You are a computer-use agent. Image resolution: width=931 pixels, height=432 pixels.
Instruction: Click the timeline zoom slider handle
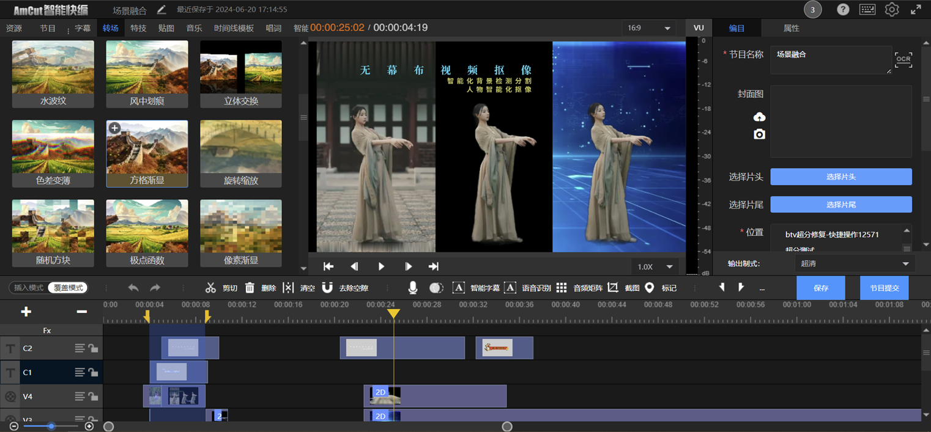coord(51,426)
